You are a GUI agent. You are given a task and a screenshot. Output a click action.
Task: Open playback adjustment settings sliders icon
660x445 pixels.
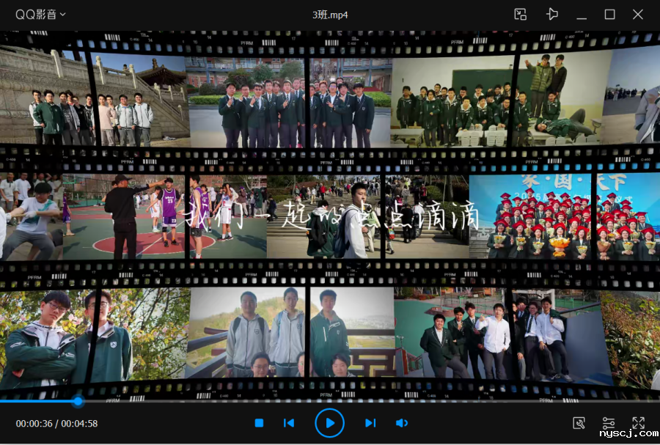609,423
